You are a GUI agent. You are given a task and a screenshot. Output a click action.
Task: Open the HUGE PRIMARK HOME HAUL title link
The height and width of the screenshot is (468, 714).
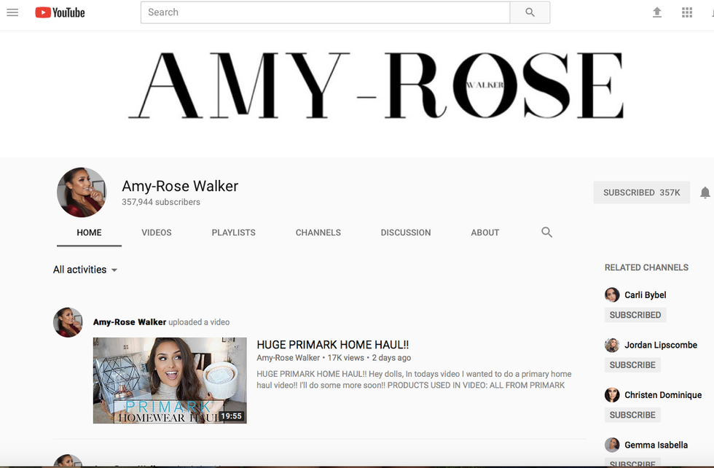click(332, 345)
